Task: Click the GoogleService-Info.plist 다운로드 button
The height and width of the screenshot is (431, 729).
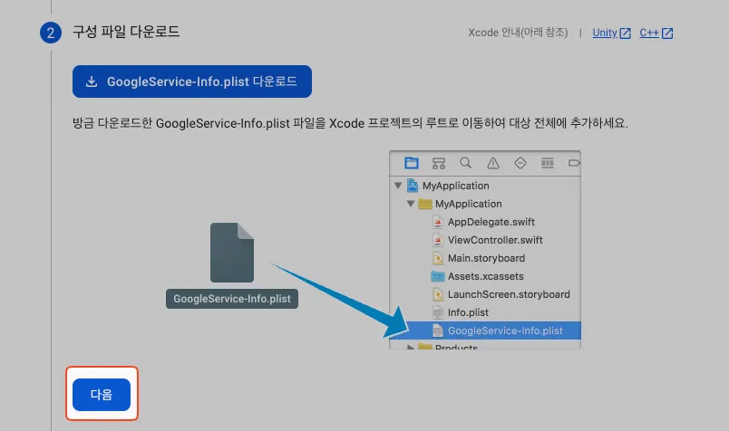Action: [192, 81]
